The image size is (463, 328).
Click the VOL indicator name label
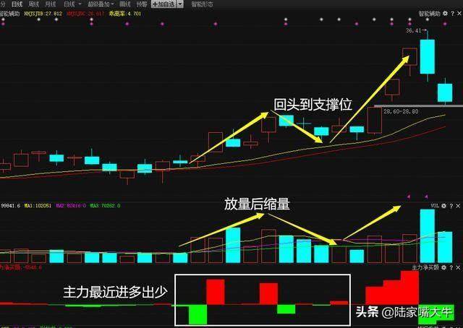pos(435,206)
